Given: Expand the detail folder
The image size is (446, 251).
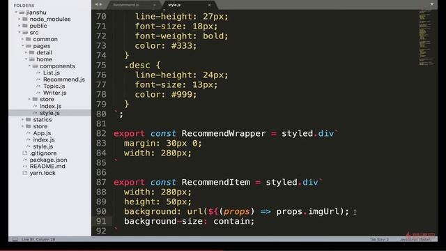Looking at the screenshot, I should [26, 52].
